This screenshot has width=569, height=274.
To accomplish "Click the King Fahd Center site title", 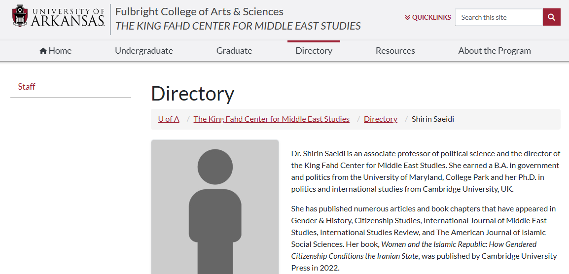I will click(238, 26).
